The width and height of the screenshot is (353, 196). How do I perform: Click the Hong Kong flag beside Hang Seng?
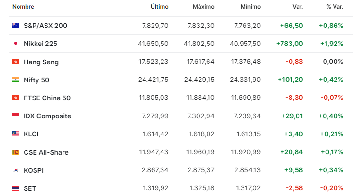(16, 62)
